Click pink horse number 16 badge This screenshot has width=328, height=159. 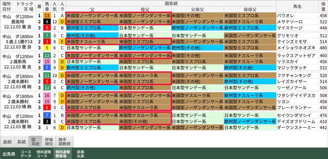(47, 96)
